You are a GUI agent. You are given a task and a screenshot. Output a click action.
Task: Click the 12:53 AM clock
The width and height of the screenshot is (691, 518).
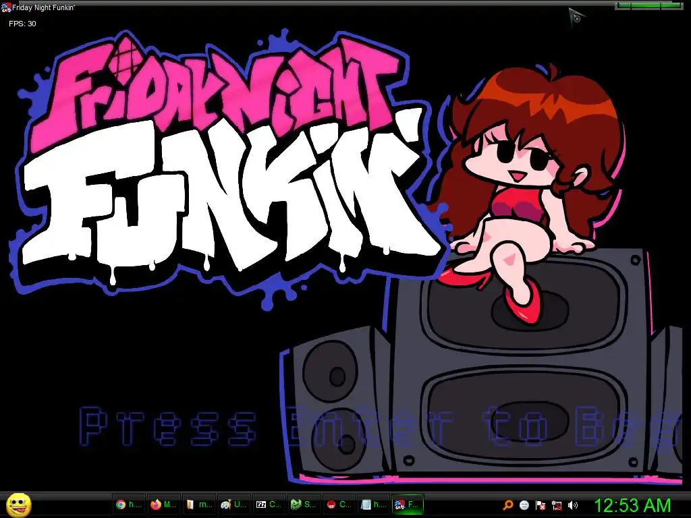click(x=632, y=505)
